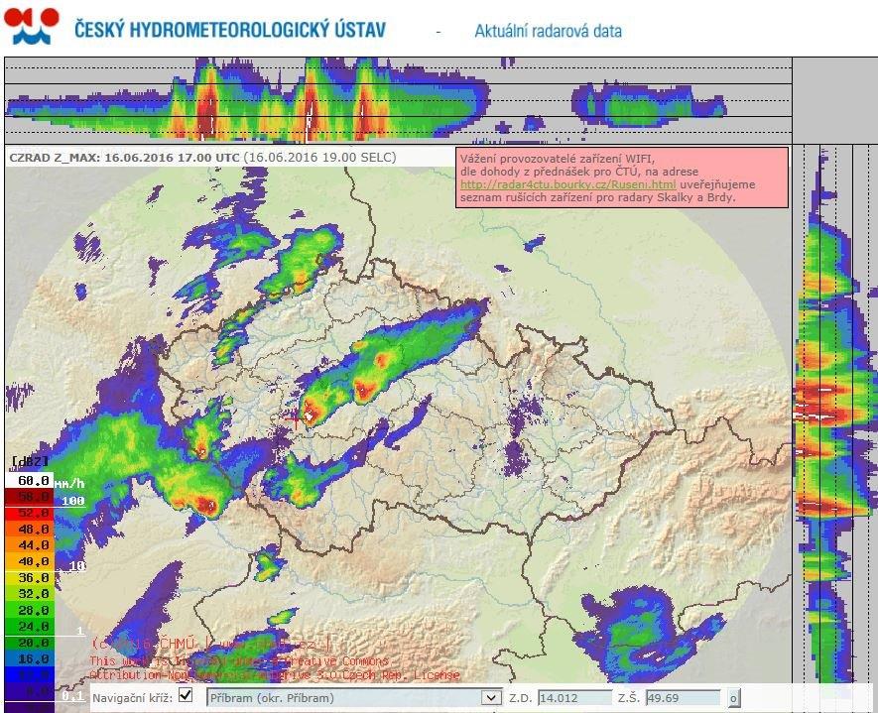Image resolution: width=878 pixels, height=713 pixels.
Task: Click the Aktuální radarová data link
Action: [547, 31]
